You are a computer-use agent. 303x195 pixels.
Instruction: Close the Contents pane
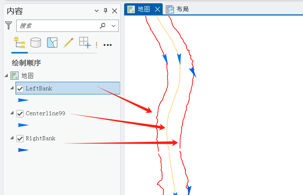point(115,11)
